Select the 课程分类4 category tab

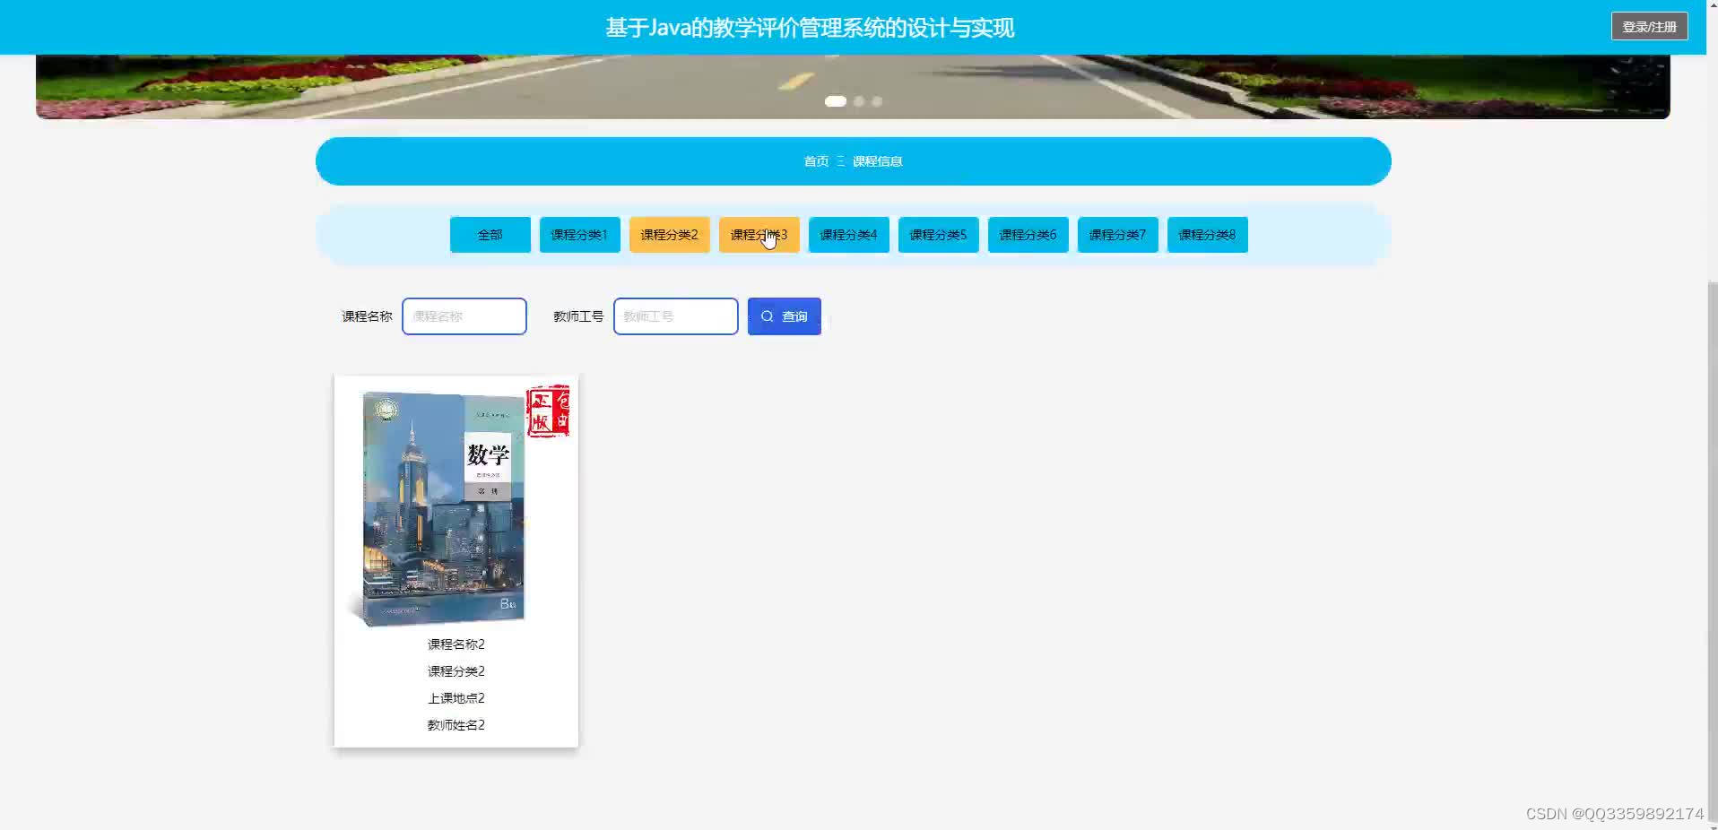click(848, 235)
